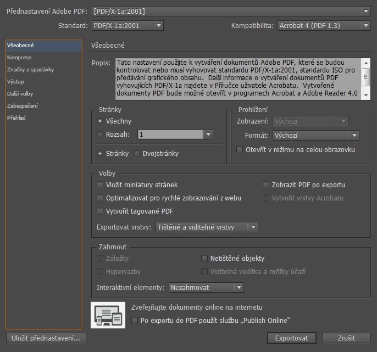Click the Rozsah page range input field
377x352 pixels.
[x=170, y=135]
